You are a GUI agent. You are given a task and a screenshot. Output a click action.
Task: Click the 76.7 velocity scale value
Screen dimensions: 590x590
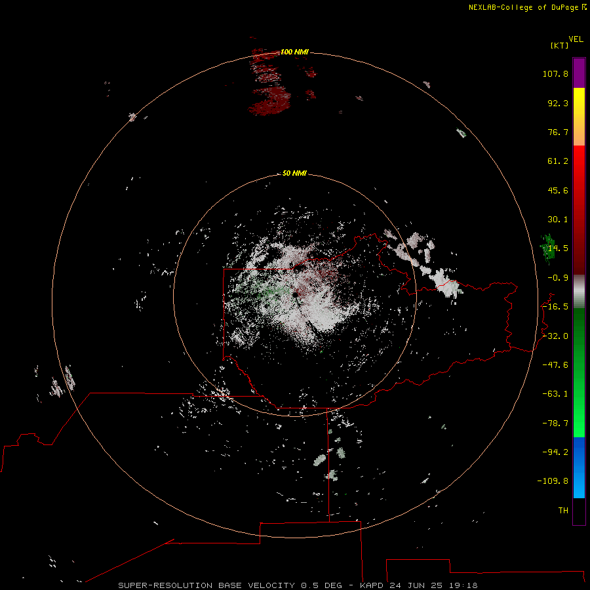[558, 132]
